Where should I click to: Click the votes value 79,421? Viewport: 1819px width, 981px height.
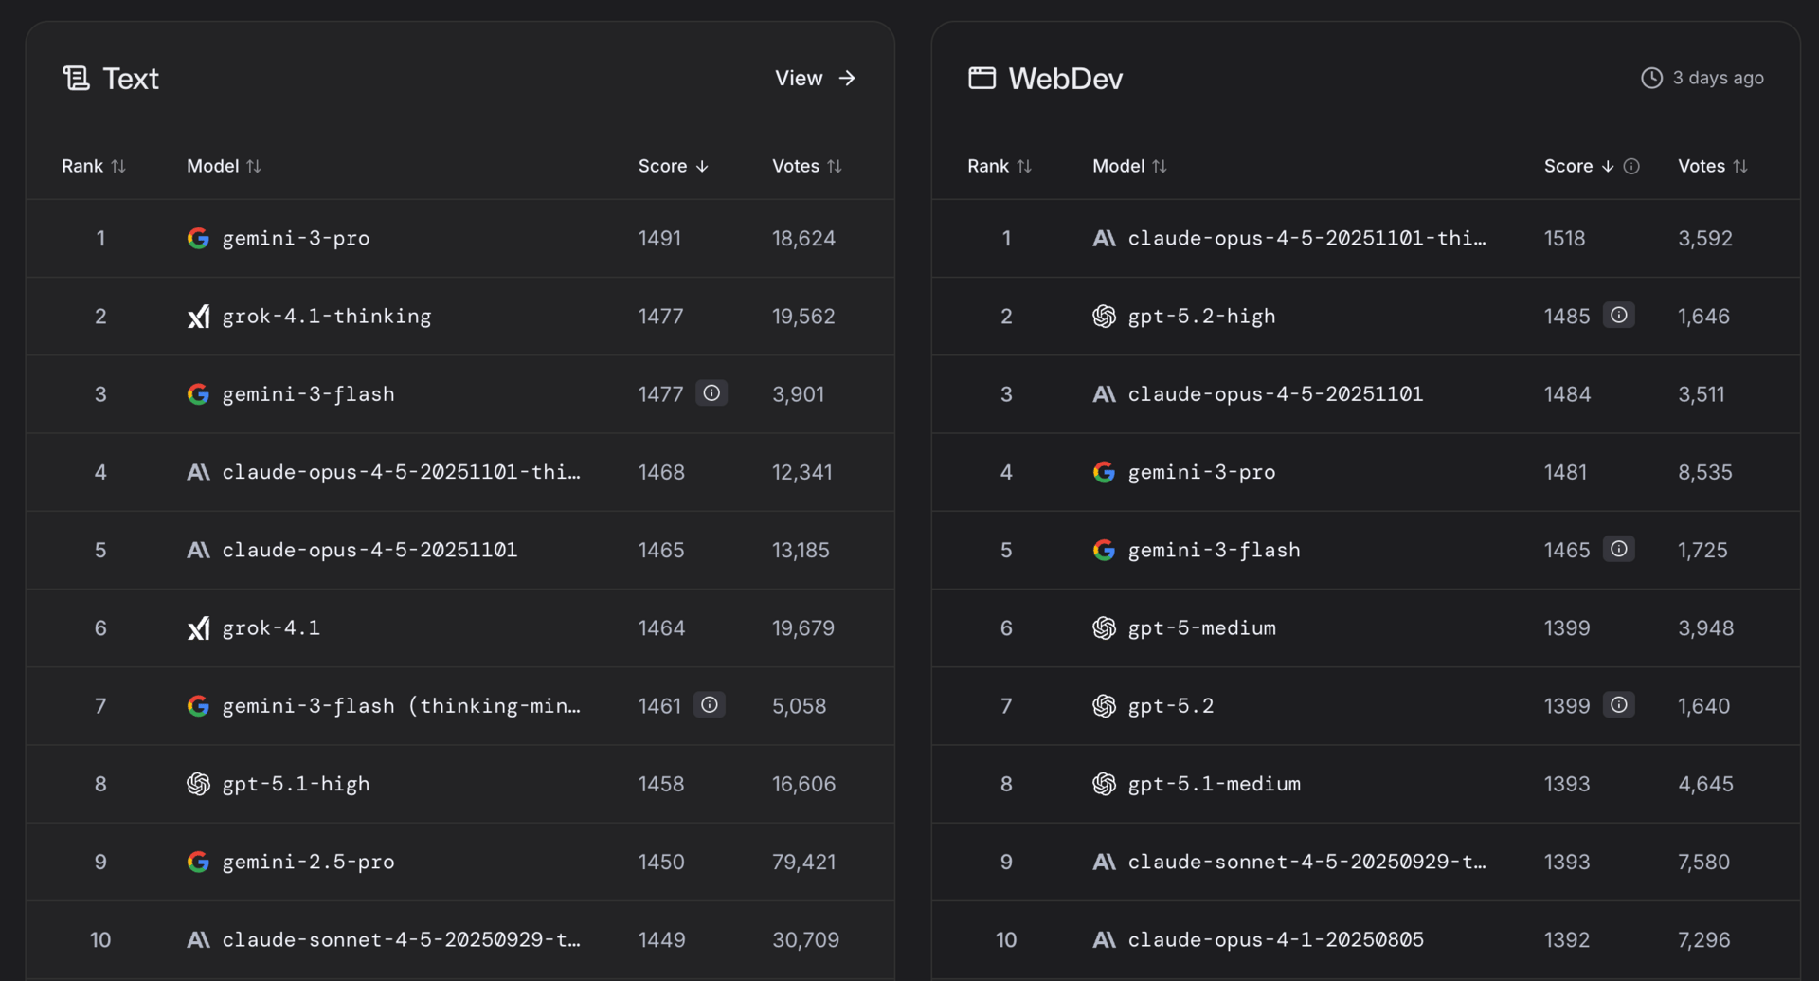tap(803, 863)
